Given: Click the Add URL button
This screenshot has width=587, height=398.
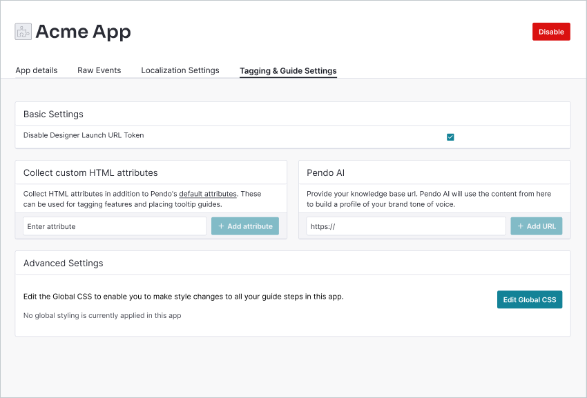Looking at the screenshot, I should pos(537,226).
